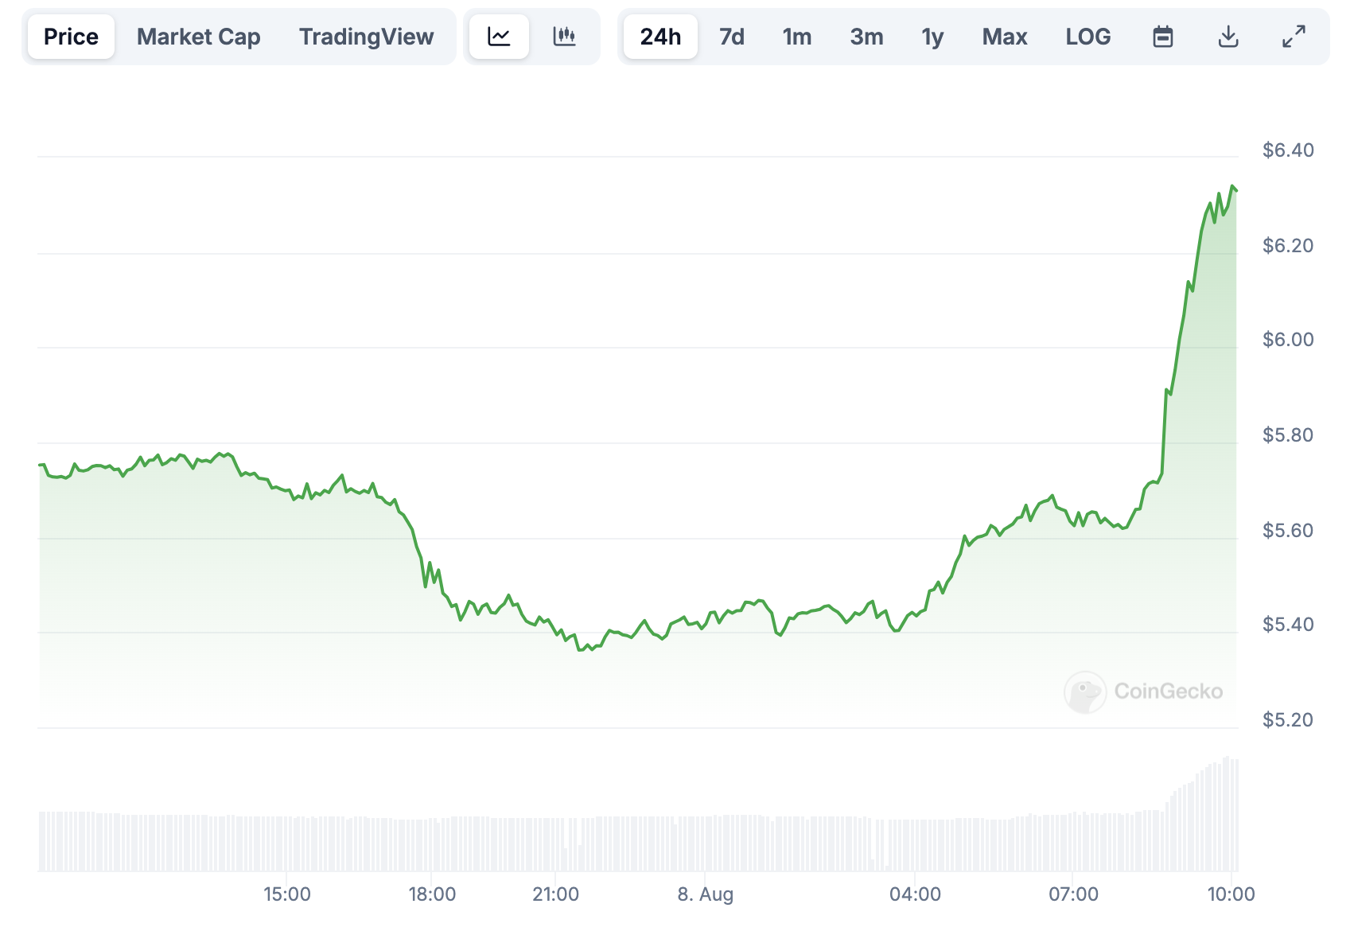
Task: Click the CoinGecko watermark logo
Action: pos(1143,691)
